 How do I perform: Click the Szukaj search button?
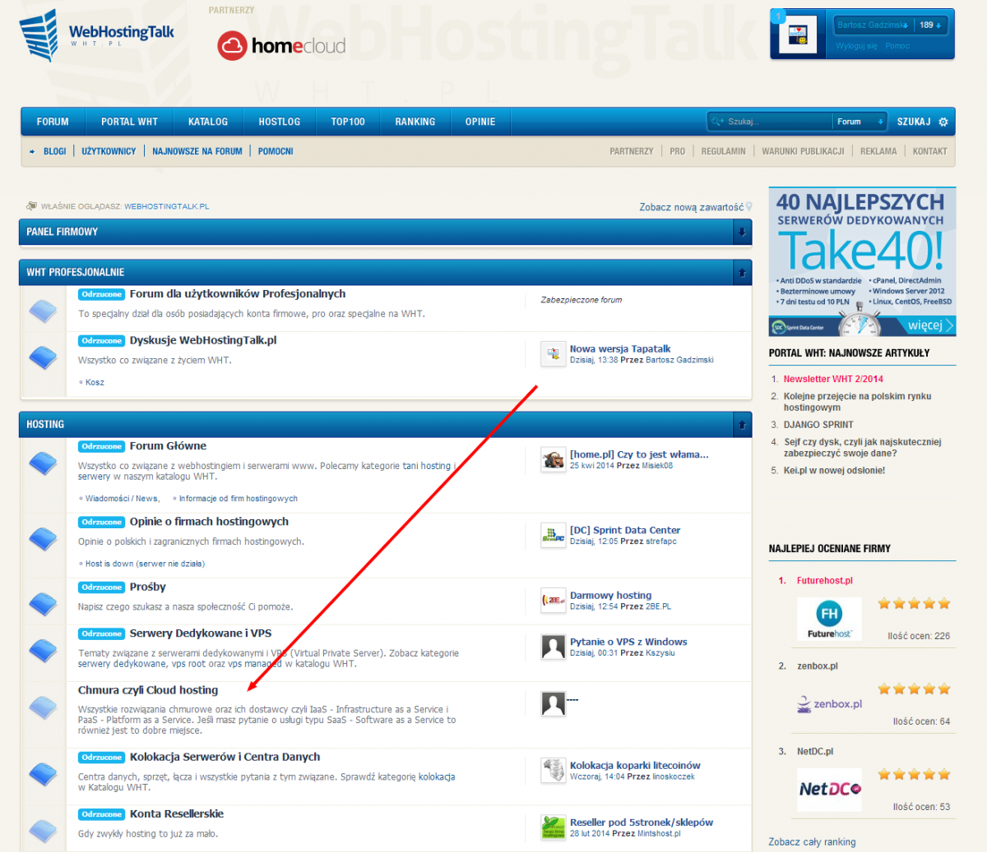pyautogui.click(x=914, y=122)
